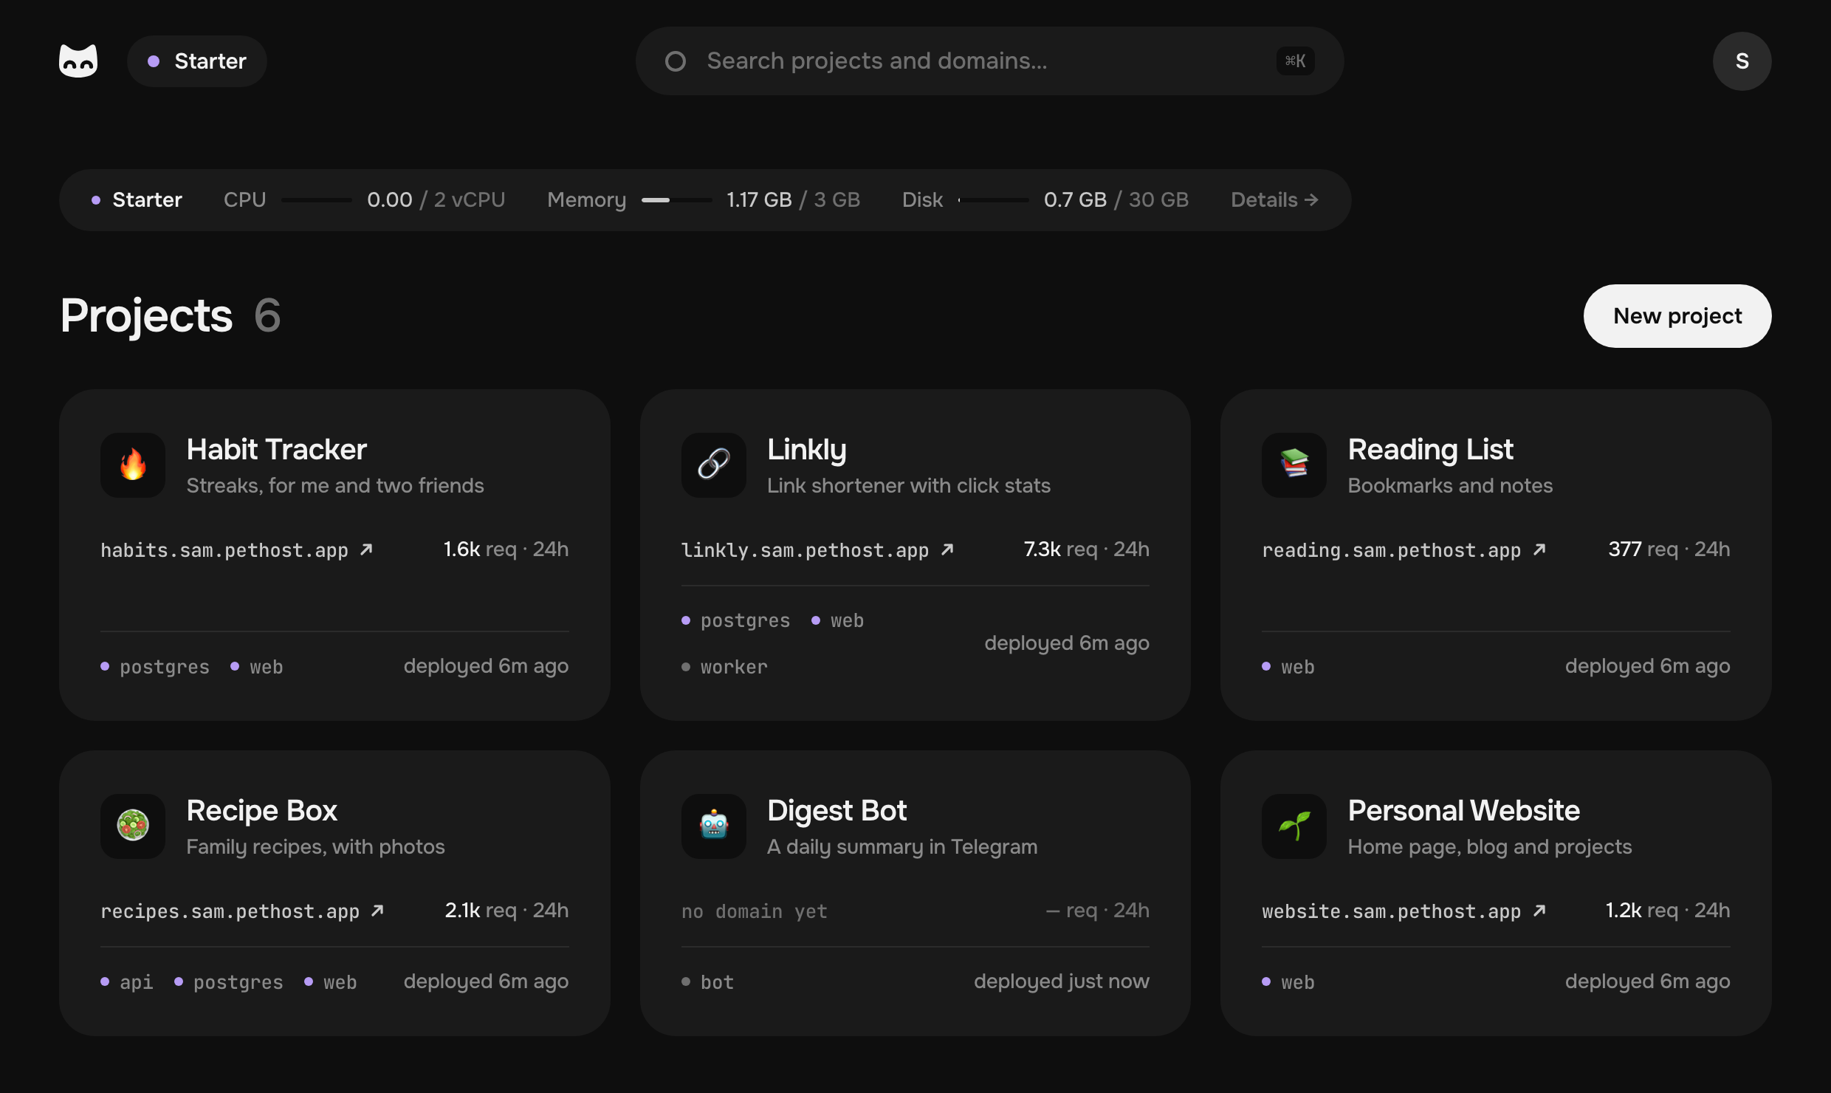Screen dimensions: 1831x1093
Task: Select postgres service in Habit Tracker
Action: point(155,667)
